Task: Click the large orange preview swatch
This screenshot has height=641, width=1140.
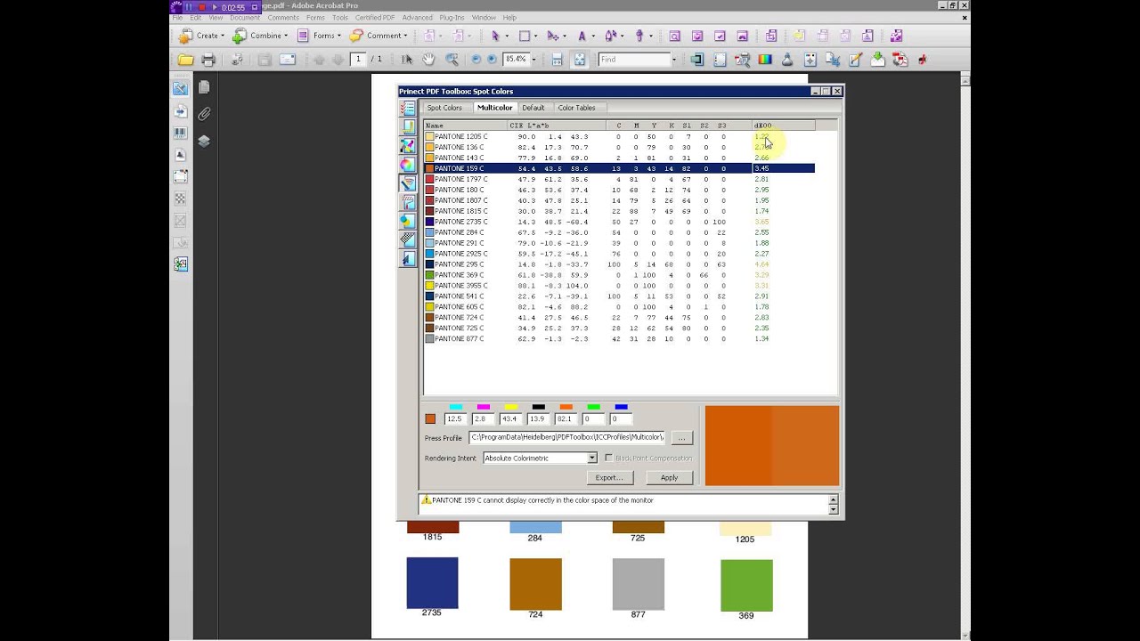Action: point(771,446)
